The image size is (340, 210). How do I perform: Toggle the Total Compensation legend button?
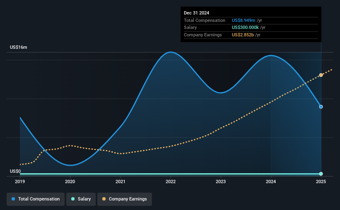coord(36,199)
